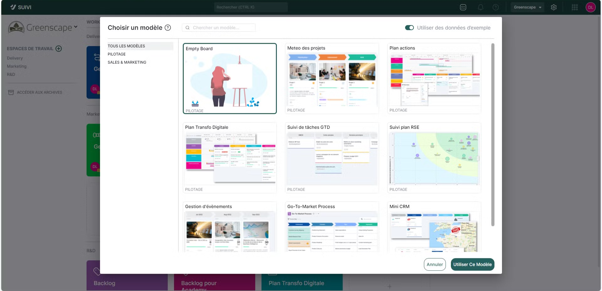Expand the Greenscape account dropdown
Screen dimensions: 602x291
tap(528, 7)
